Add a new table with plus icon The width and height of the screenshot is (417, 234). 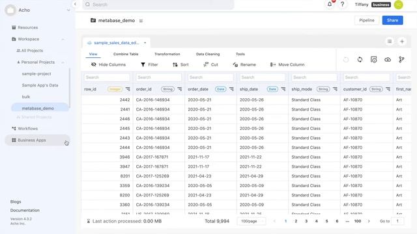click(x=402, y=42)
